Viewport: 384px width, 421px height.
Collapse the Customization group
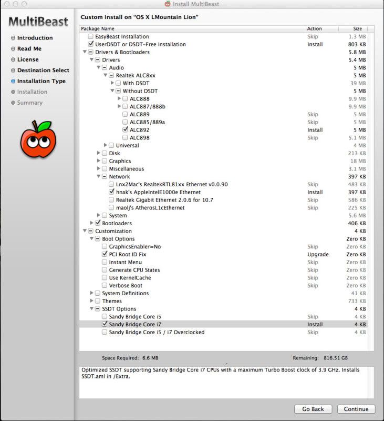(85, 230)
